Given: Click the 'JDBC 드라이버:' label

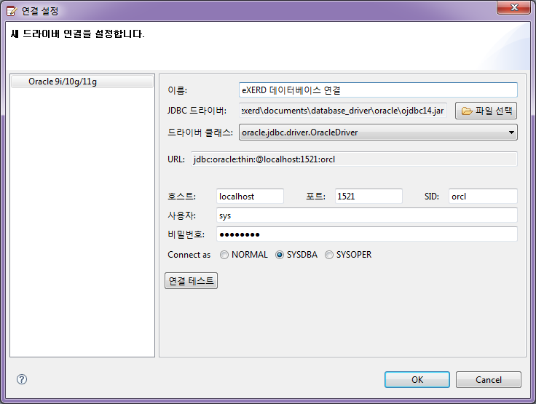Looking at the screenshot, I should coord(197,111).
